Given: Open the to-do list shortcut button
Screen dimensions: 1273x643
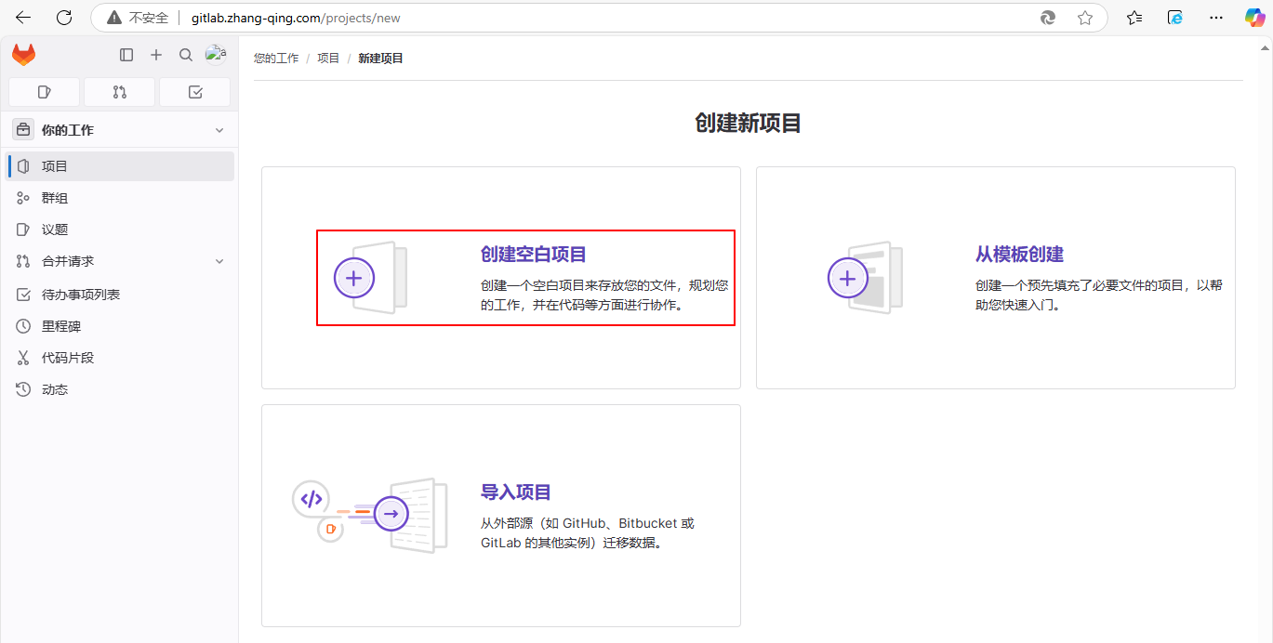Looking at the screenshot, I should [194, 92].
